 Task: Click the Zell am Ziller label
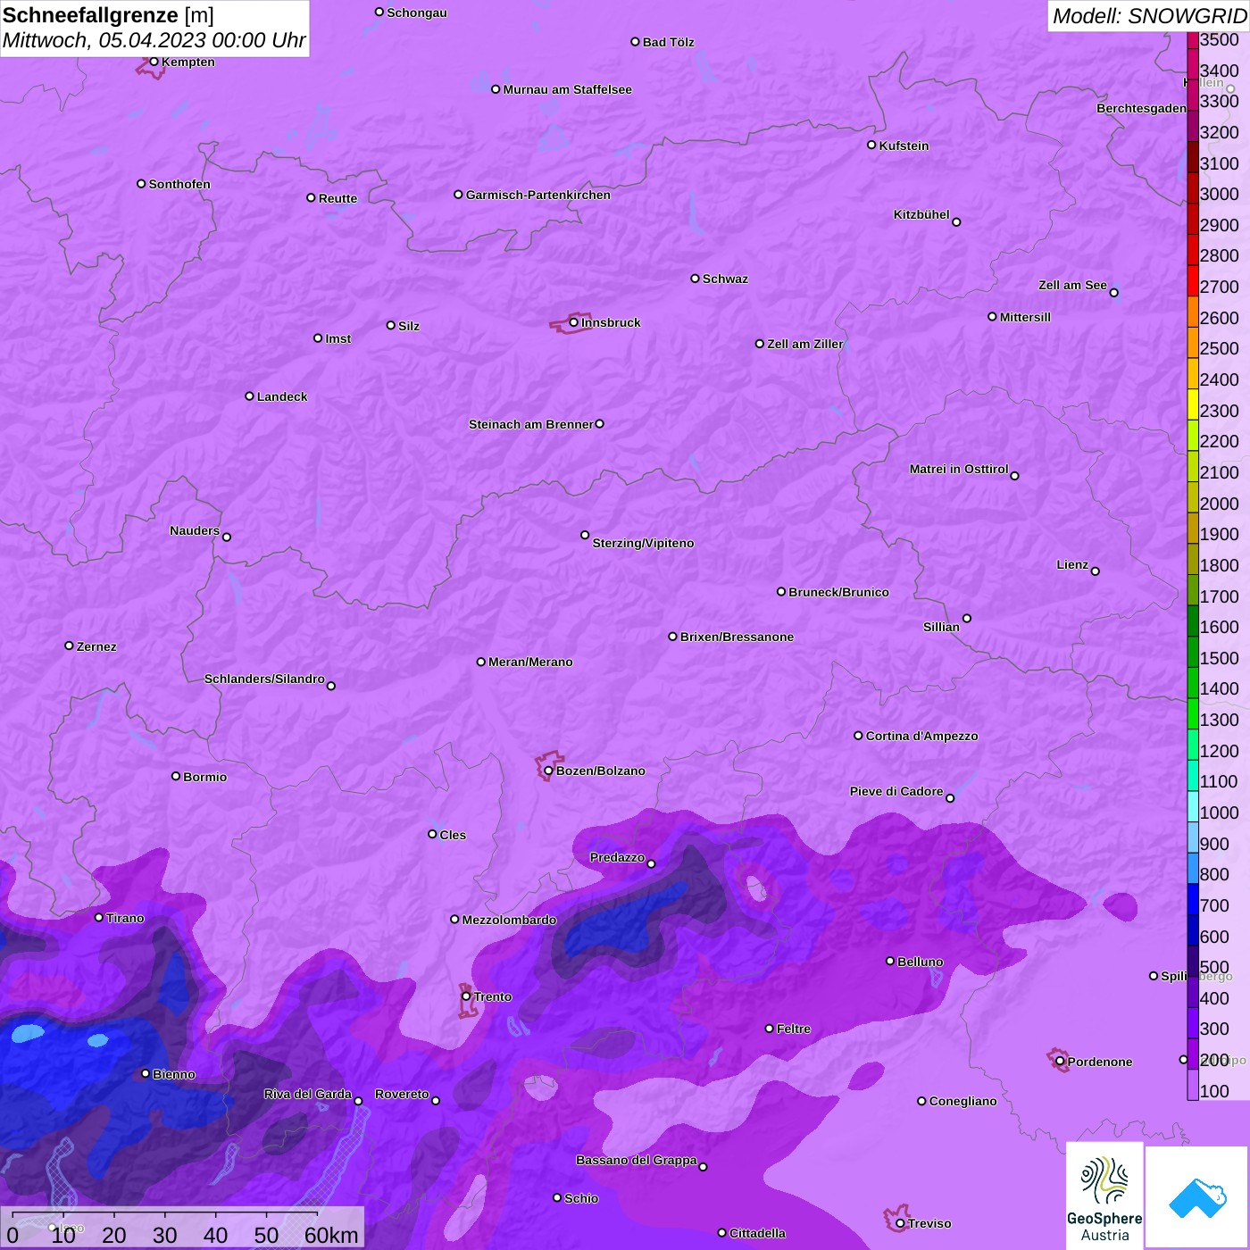click(x=805, y=344)
